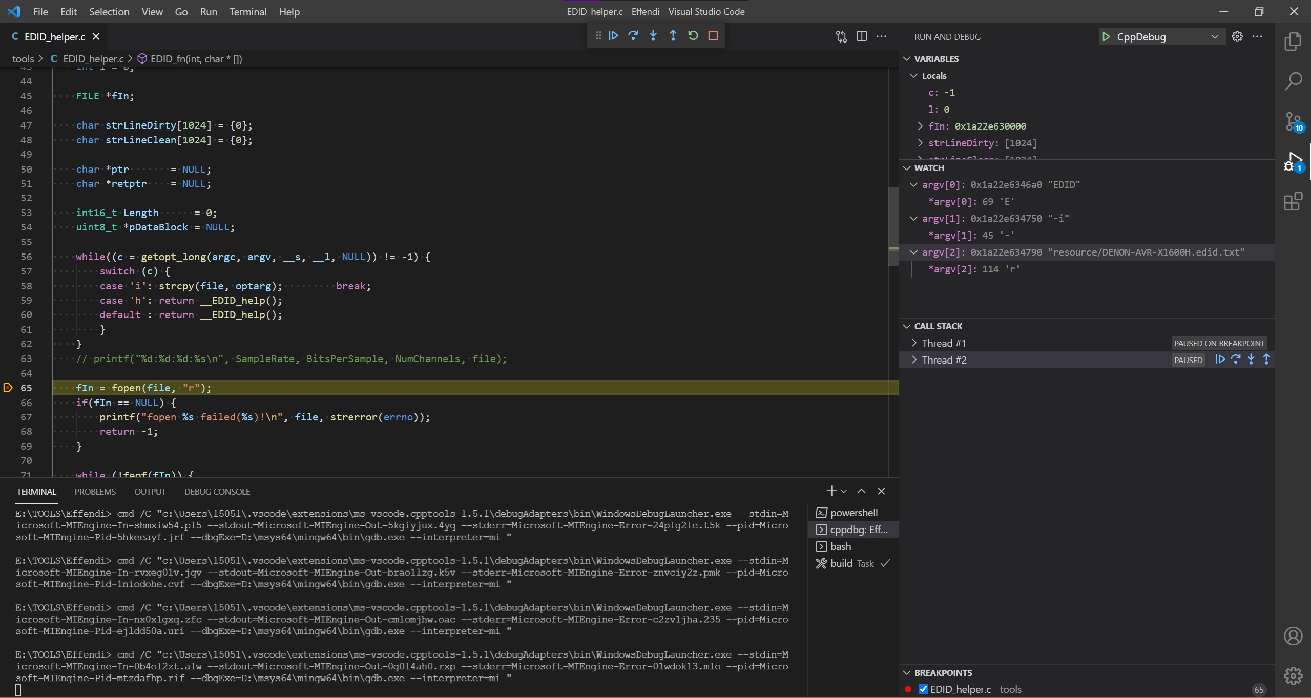Expand Thread #1 in the Call Stack
Screen dimensions: 1311x698
915,343
